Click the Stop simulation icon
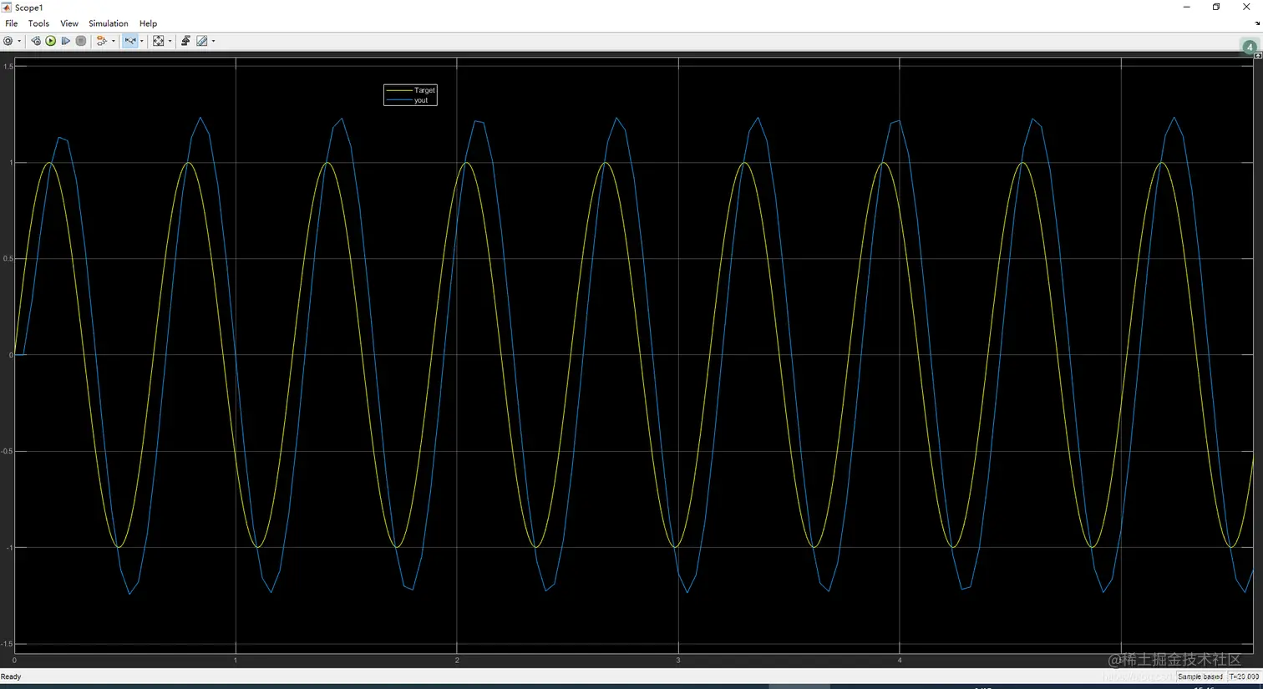 click(x=81, y=41)
